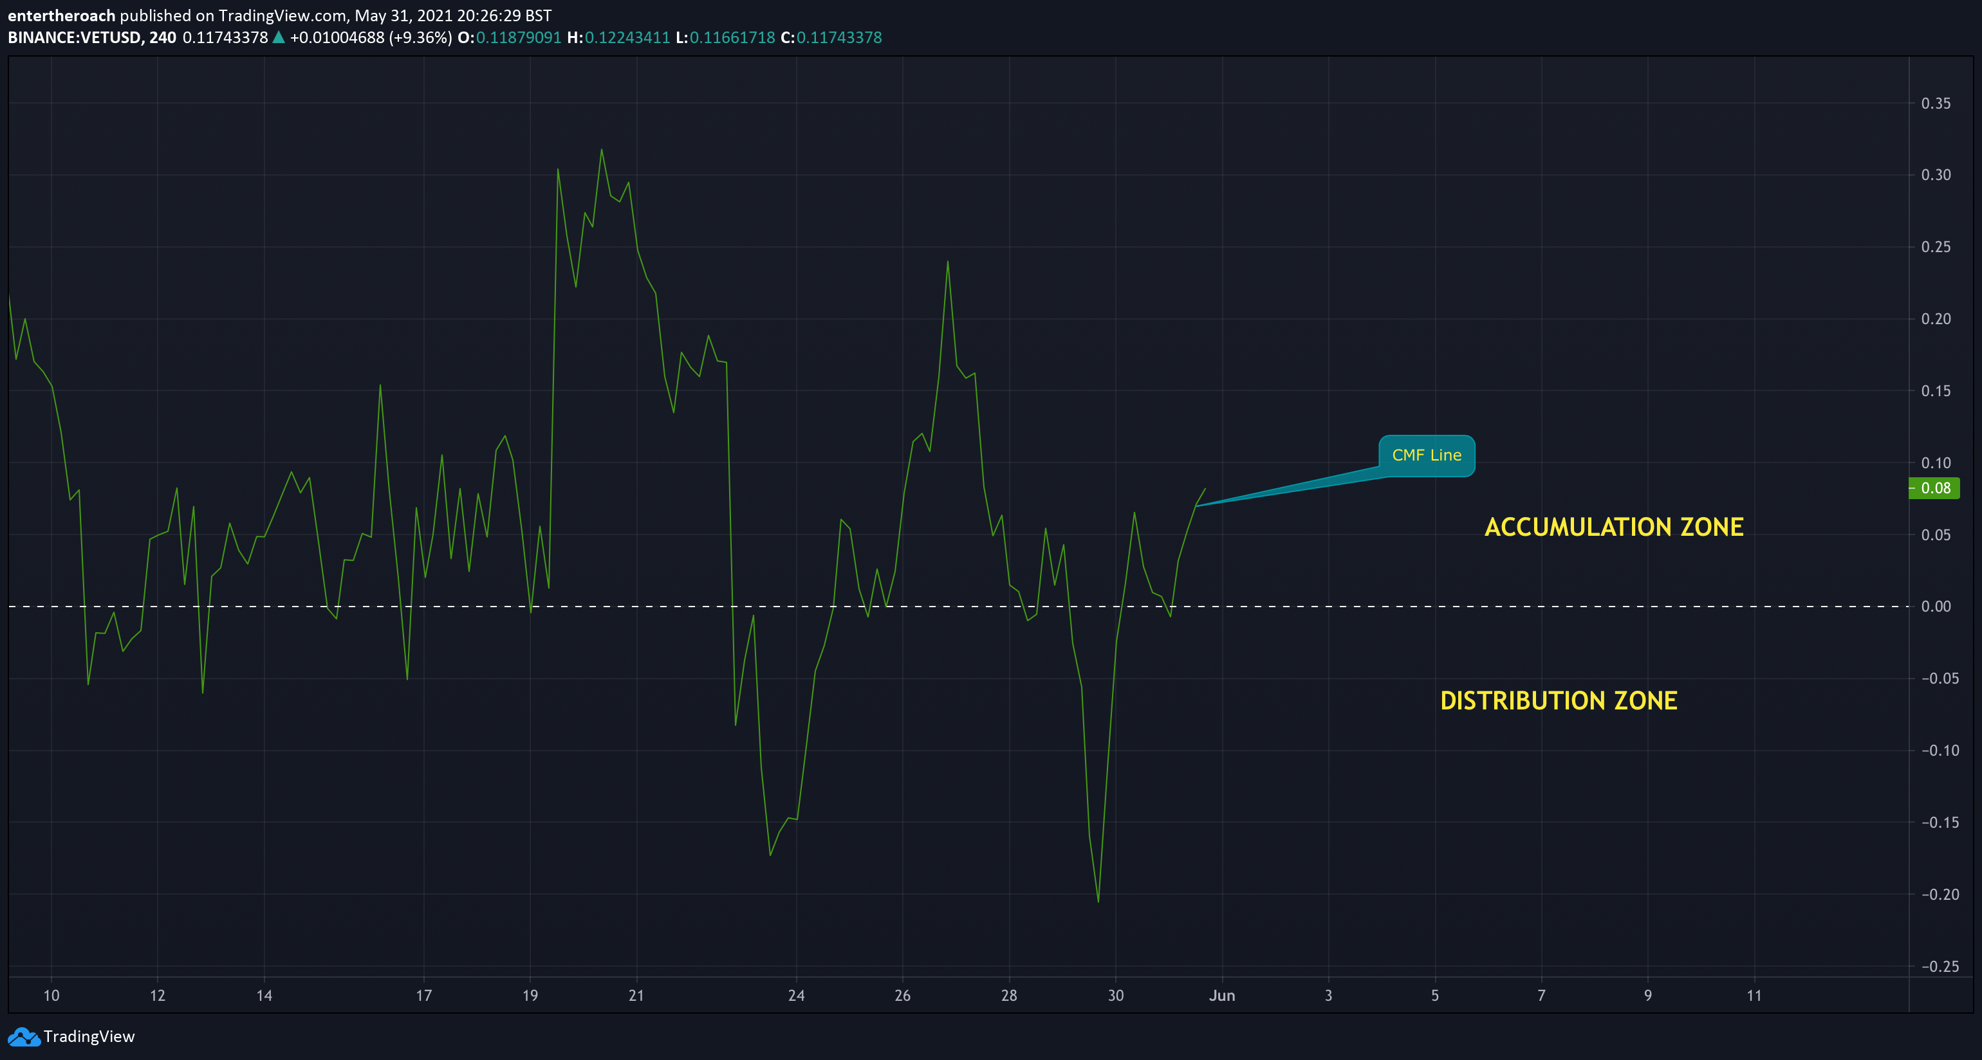This screenshot has width=1982, height=1060.
Task: Click the BINANCE:VETUSD, 240 symbol label
Action: 91,38
